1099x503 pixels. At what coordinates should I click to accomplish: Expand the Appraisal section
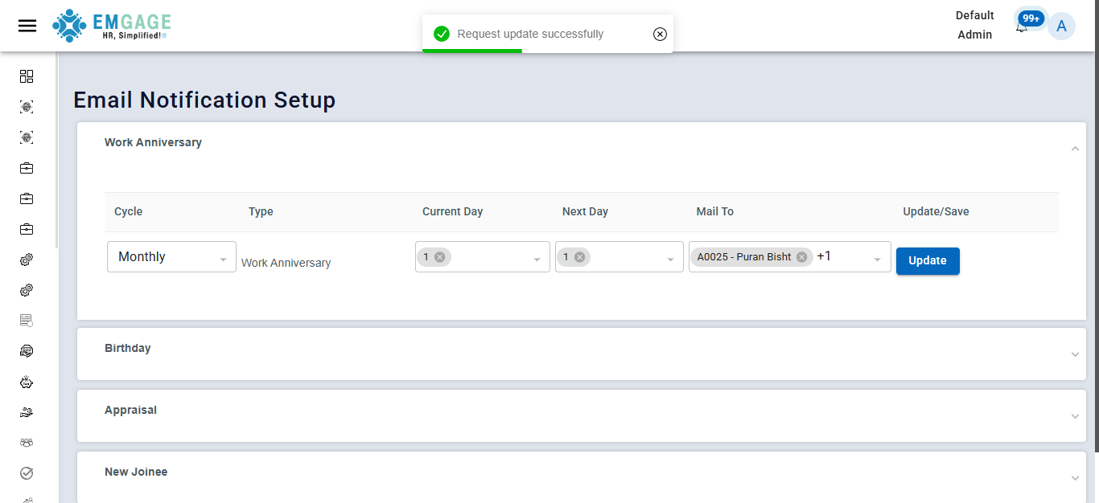click(1075, 416)
